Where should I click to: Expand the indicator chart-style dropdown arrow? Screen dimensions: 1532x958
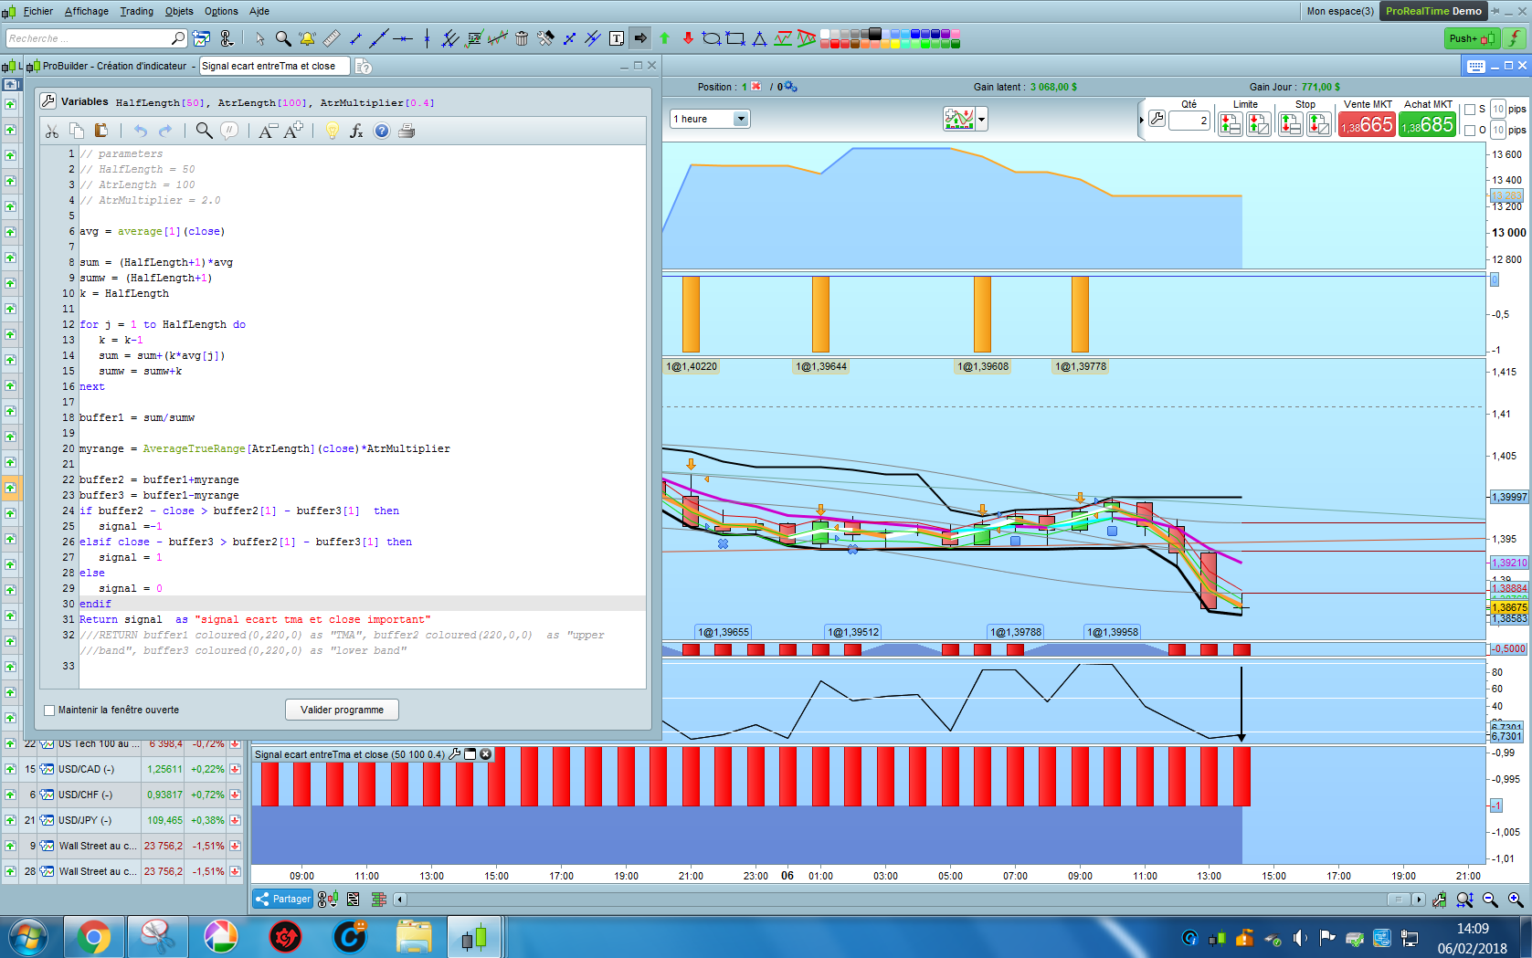pos(982,119)
